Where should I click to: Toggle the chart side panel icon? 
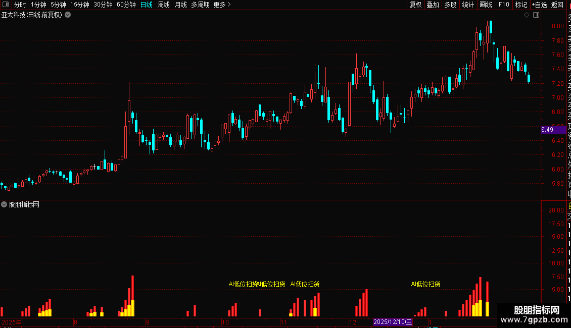coord(536,15)
